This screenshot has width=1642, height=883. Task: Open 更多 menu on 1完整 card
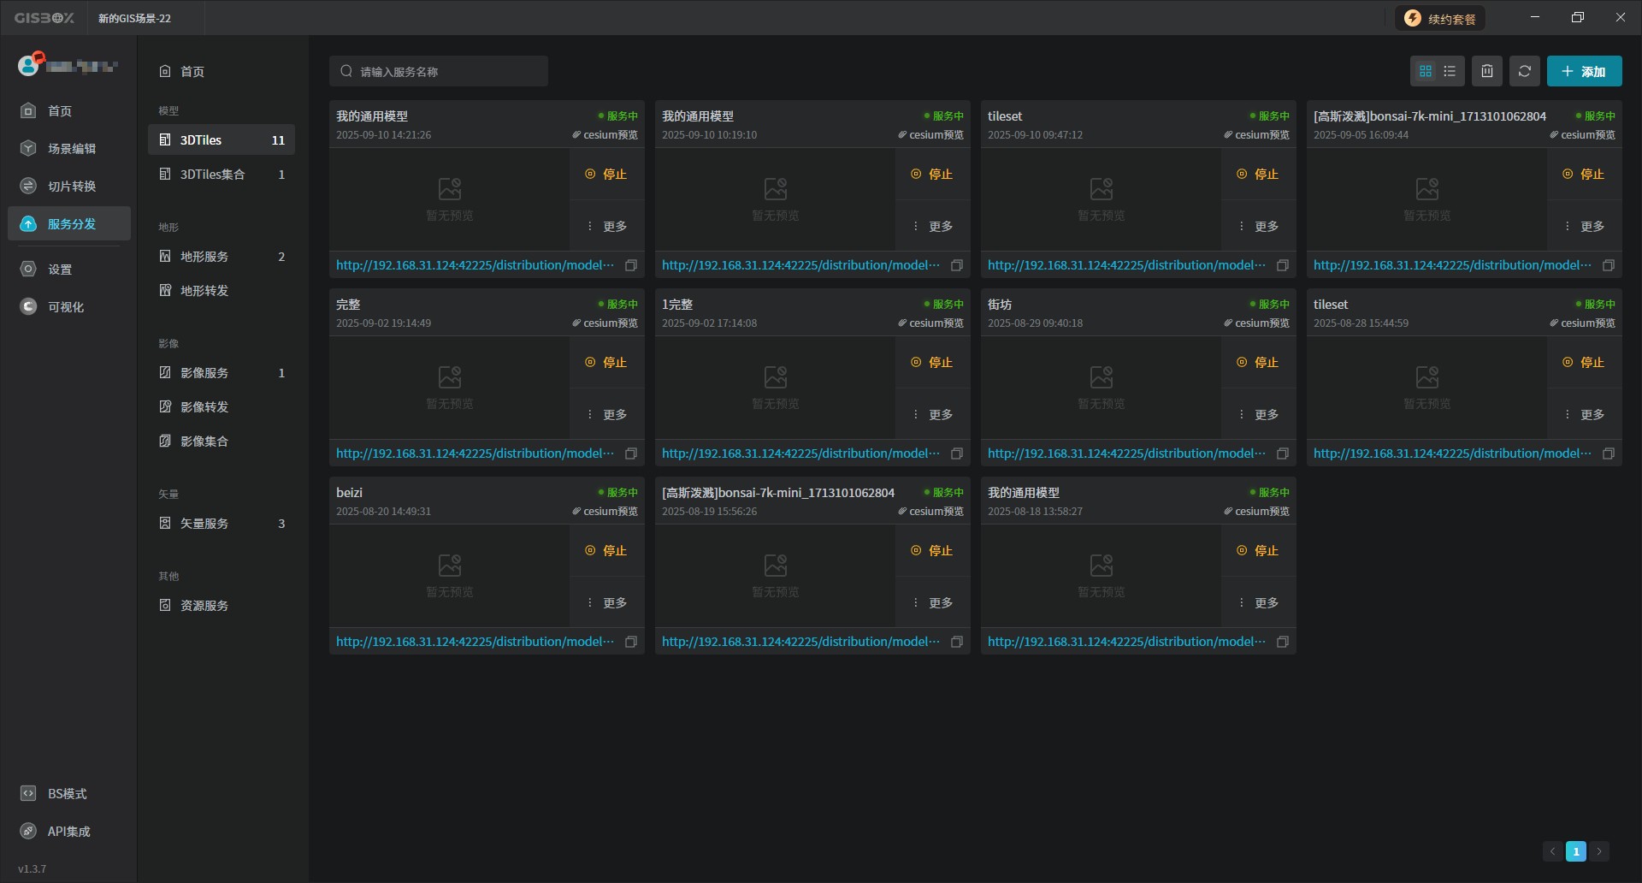pyautogui.click(x=932, y=414)
